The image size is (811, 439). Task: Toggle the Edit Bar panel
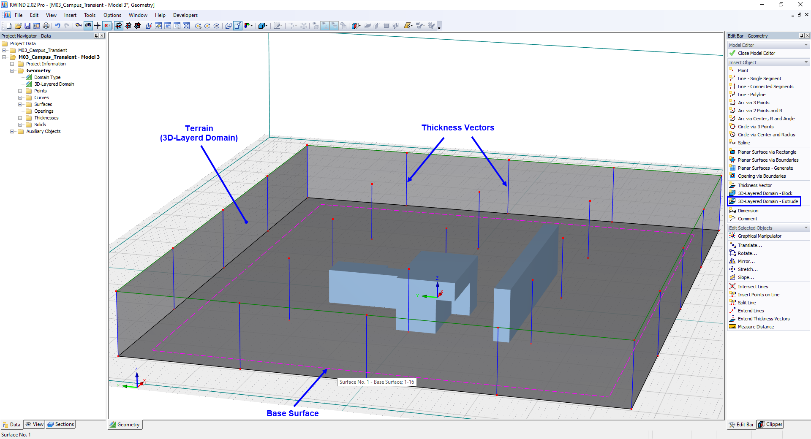(x=741, y=424)
